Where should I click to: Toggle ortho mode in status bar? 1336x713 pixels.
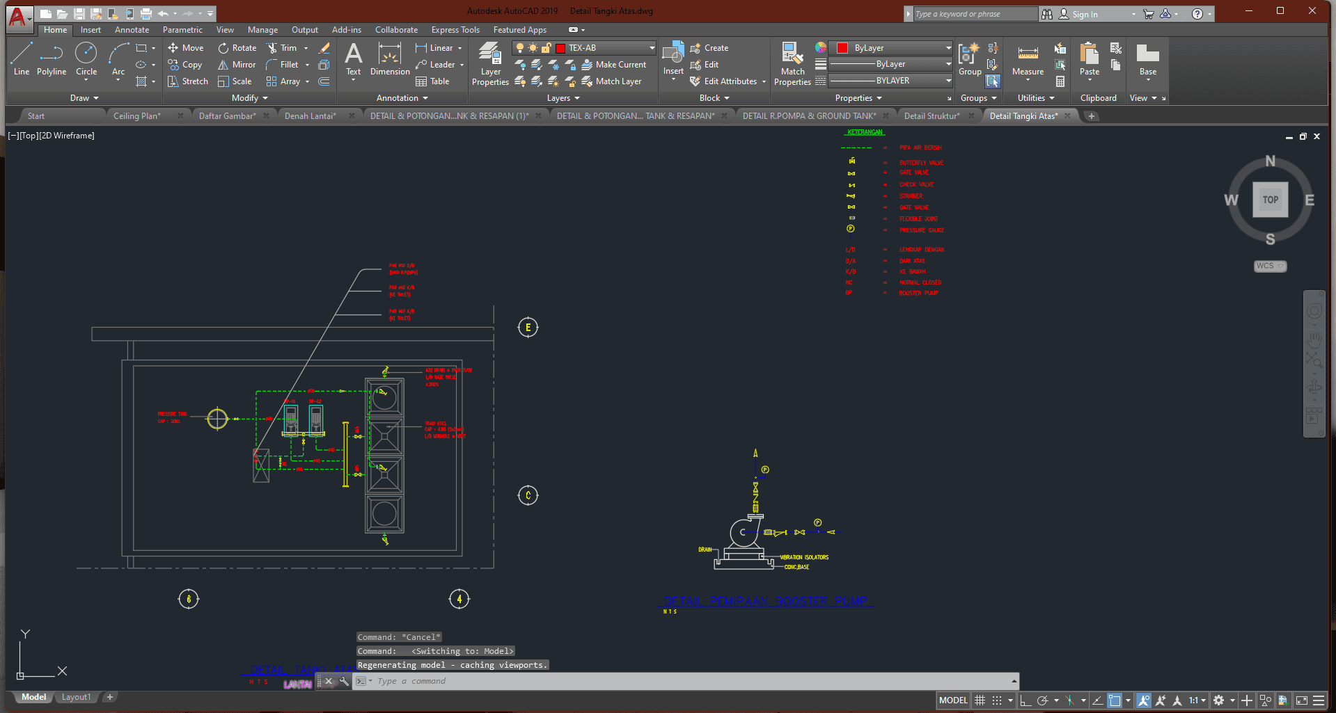pos(1025,700)
